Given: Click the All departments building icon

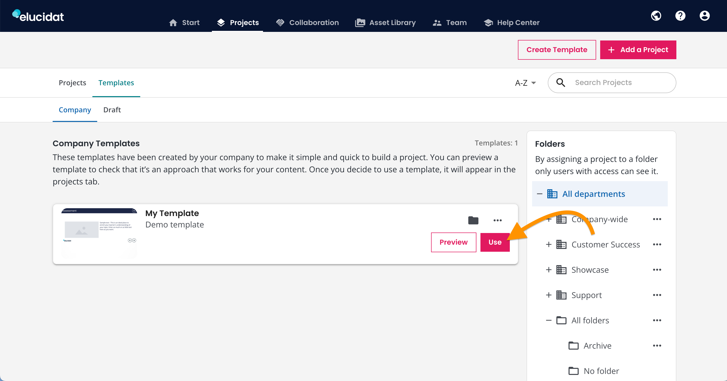Looking at the screenshot, I should click(552, 194).
